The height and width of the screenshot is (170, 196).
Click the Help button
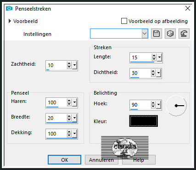(x=139, y=160)
